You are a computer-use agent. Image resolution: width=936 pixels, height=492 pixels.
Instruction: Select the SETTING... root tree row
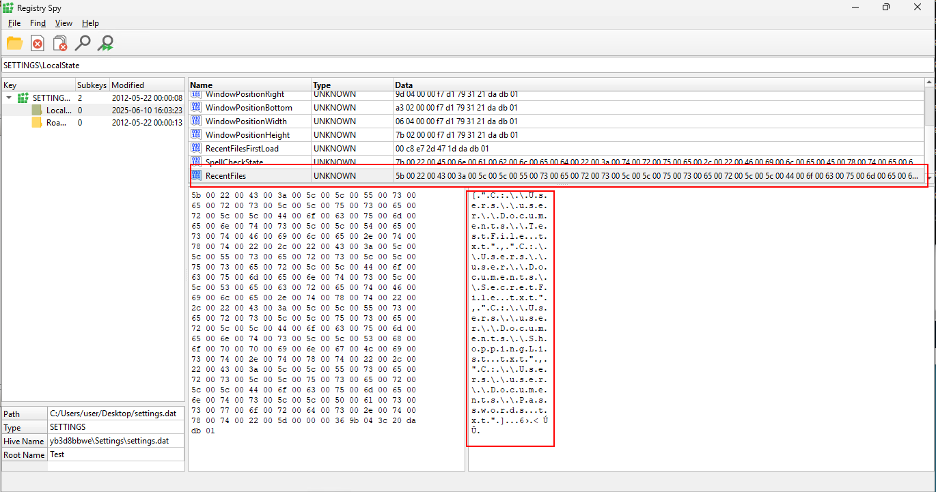click(93, 98)
